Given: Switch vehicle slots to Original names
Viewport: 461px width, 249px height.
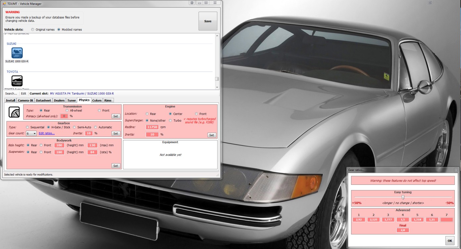Looking at the screenshot, I should click(32, 29).
